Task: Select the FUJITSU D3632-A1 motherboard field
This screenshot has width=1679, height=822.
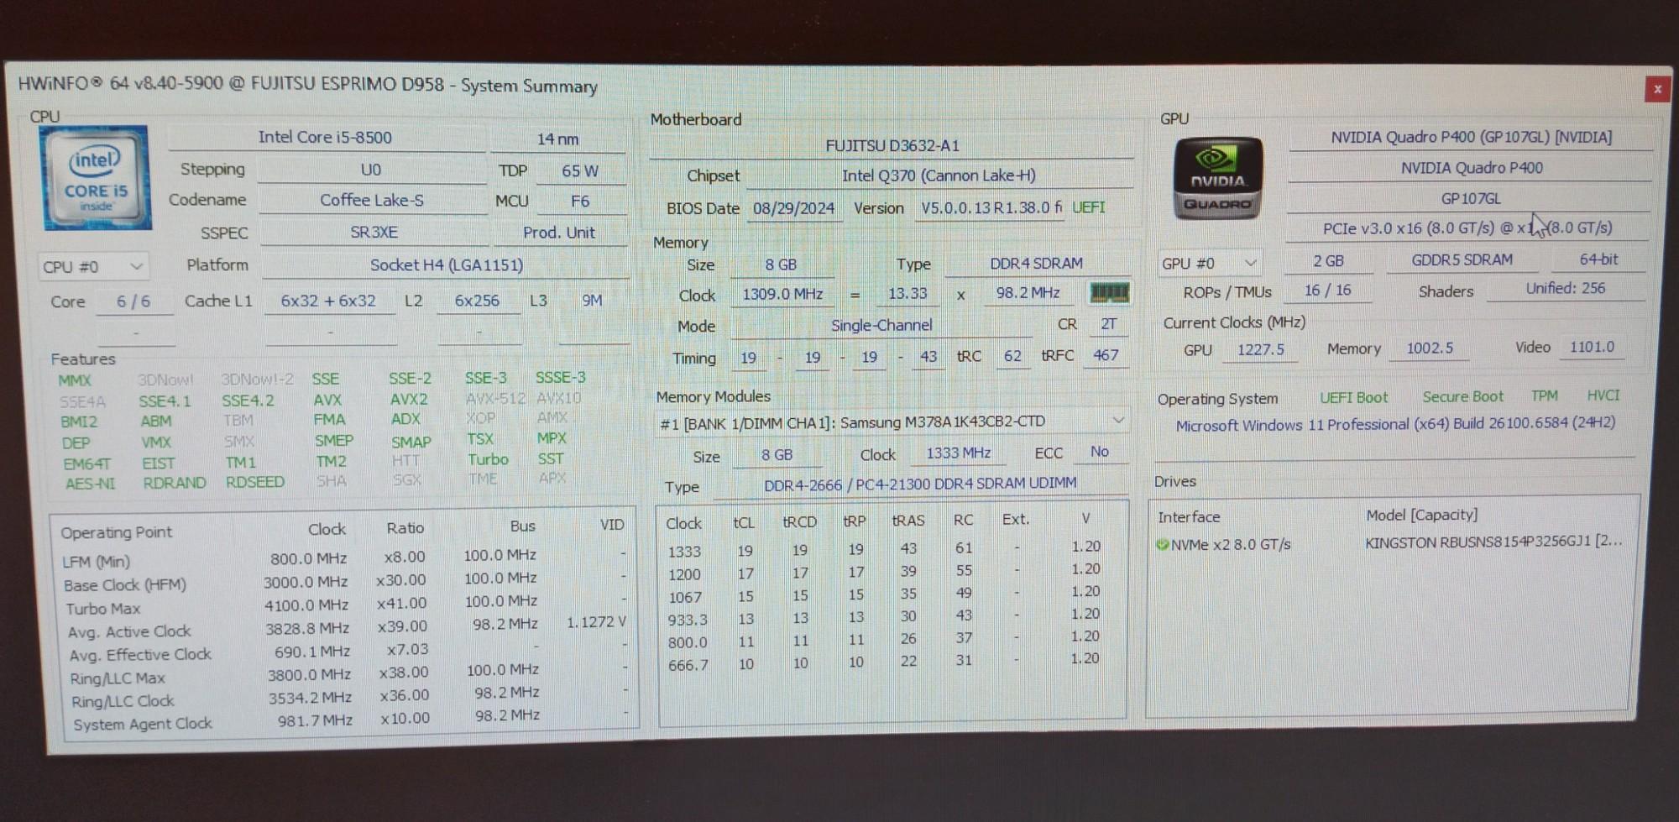Action: click(892, 146)
